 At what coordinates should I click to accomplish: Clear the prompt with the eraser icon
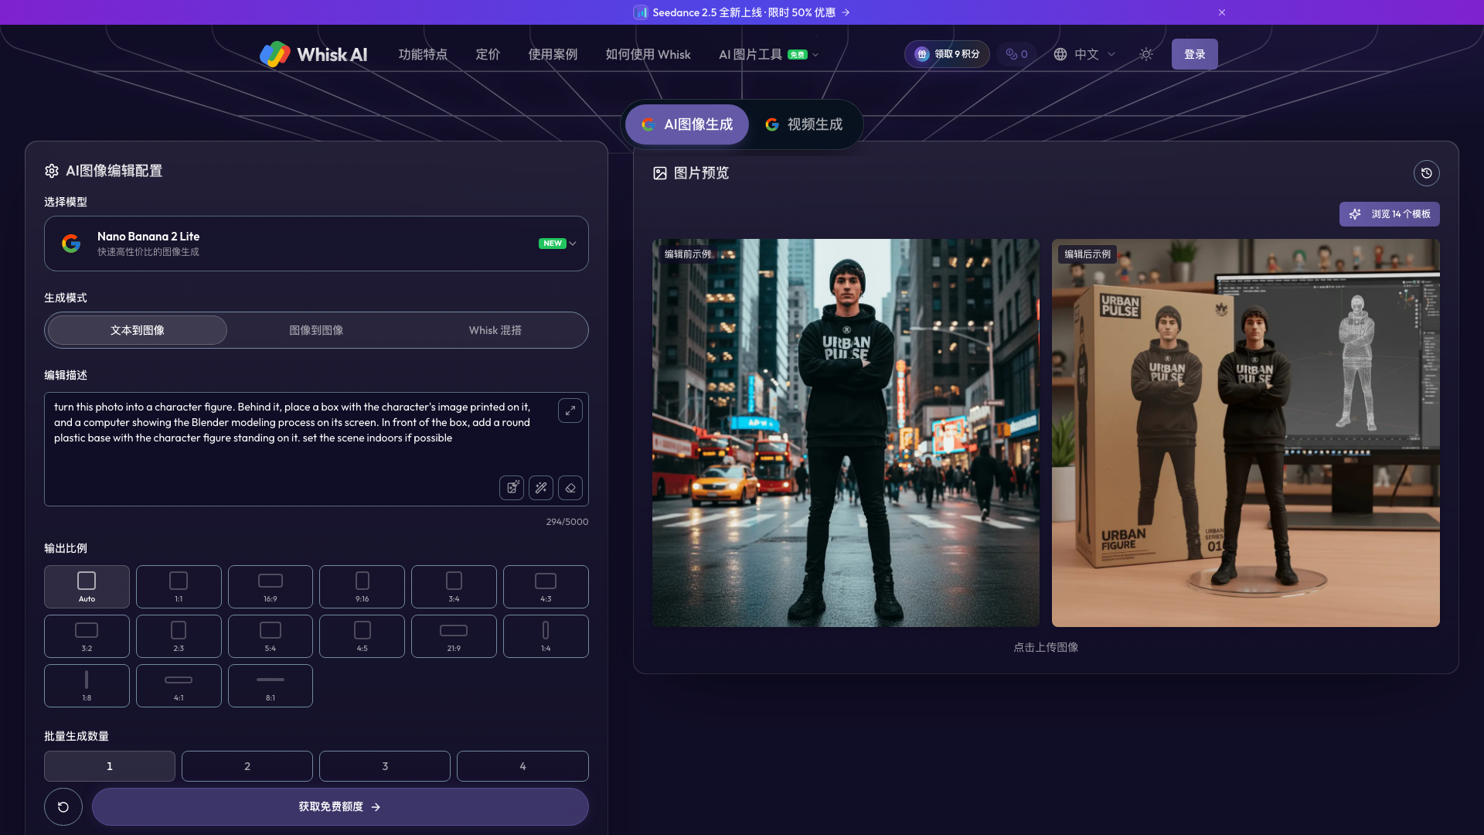[x=570, y=488]
